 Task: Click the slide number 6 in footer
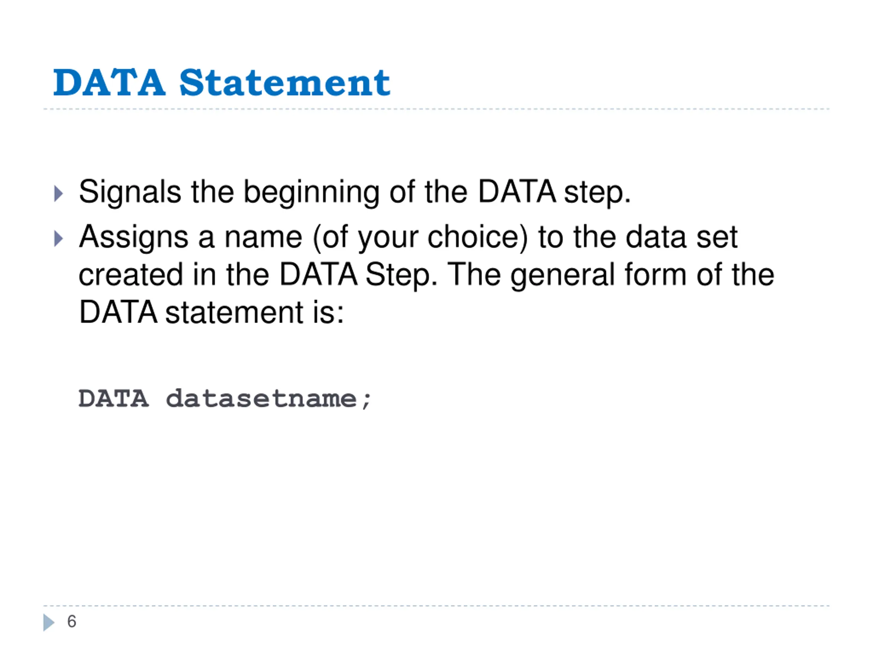tap(72, 622)
